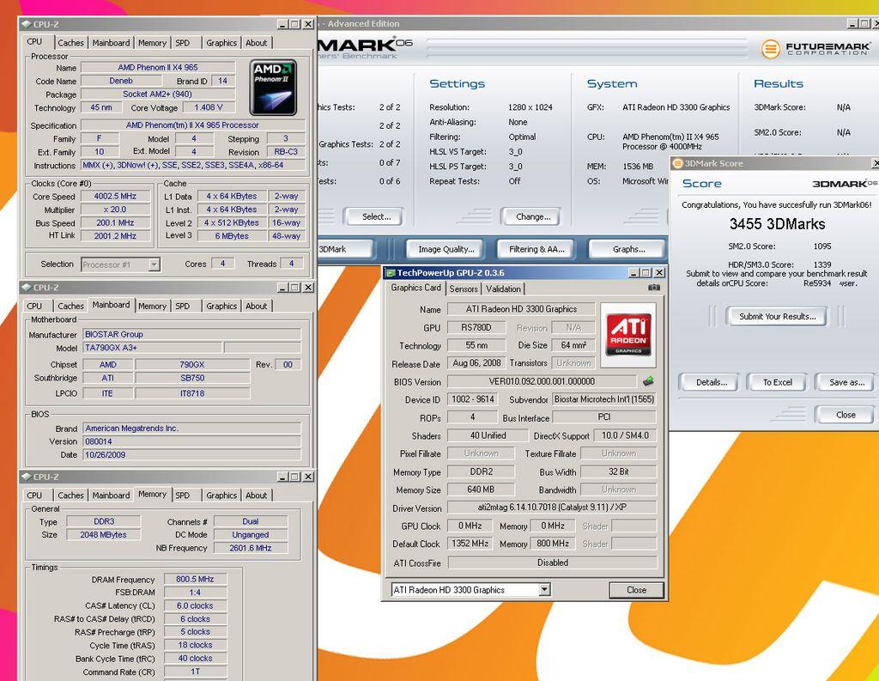Image resolution: width=879 pixels, height=681 pixels.
Task: Open SPD tab in the CPU-Z window showing Processor details
Action: coord(182,43)
